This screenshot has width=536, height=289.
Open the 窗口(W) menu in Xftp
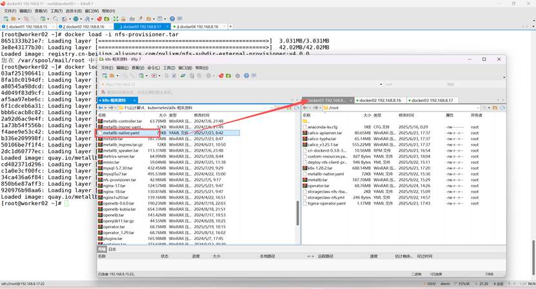pyautogui.click(x=185, y=68)
